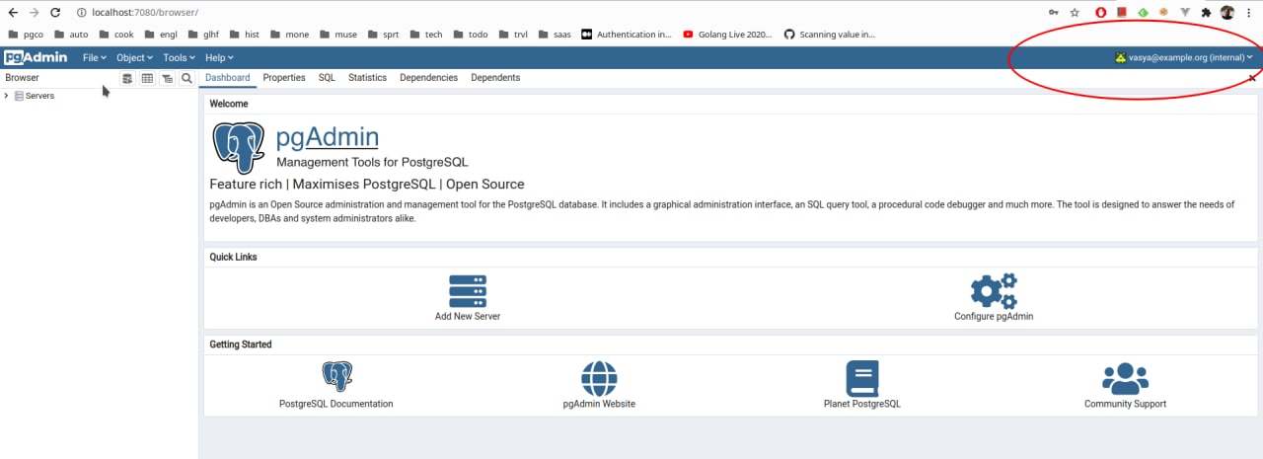The width and height of the screenshot is (1263, 459).
Task: Switch to the Properties tab
Action: tap(284, 78)
